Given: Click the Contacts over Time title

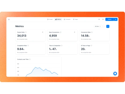Looking at the screenshot, I should 23,59.
